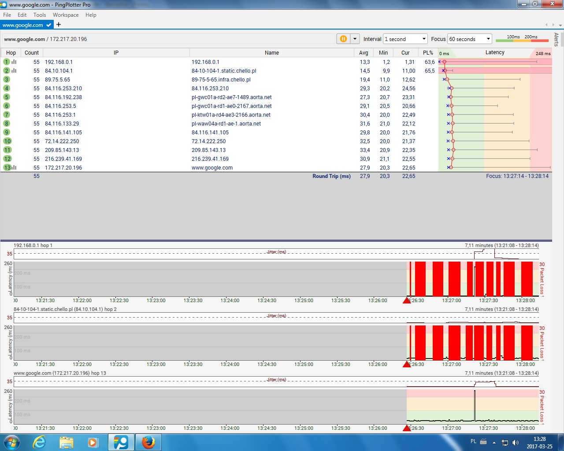Select the hop 10 green circle

(7, 141)
